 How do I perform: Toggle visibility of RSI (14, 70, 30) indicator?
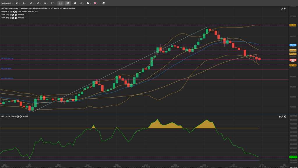(16, 116)
